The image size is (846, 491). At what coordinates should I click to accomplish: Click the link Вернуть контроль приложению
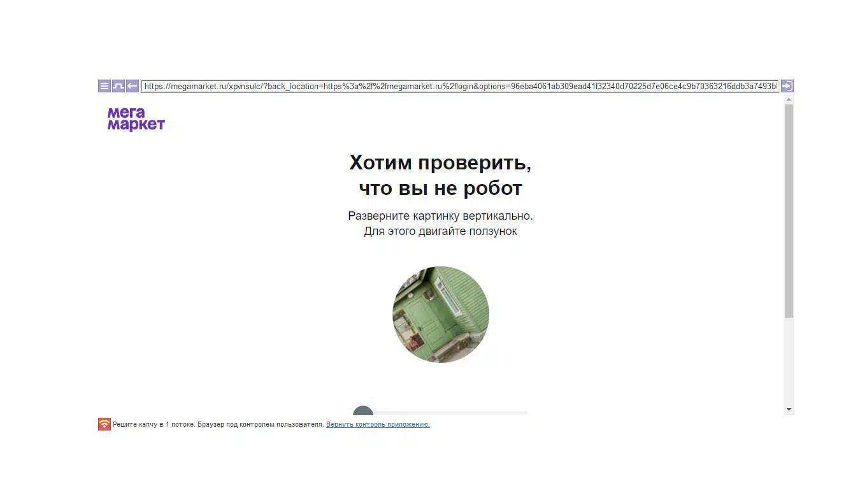(378, 424)
